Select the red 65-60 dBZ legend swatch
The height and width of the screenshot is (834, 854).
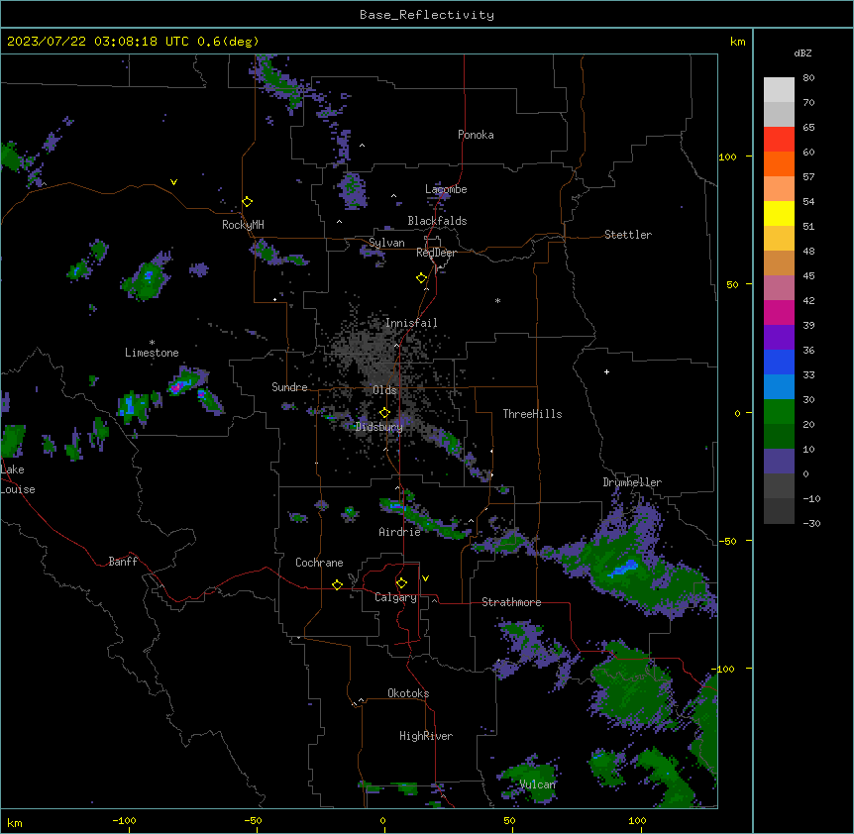point(779,140)
